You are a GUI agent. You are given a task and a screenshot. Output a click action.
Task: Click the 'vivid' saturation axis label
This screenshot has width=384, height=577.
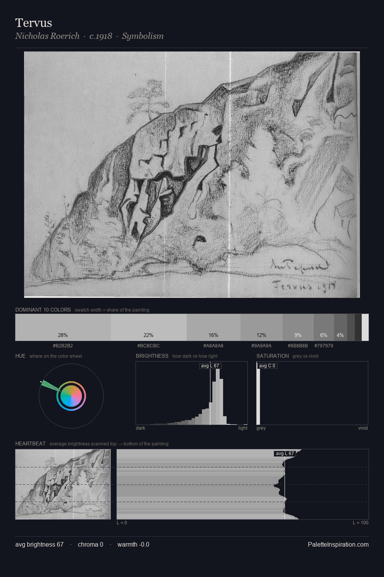pyautogui.click(x=363, y=428)
